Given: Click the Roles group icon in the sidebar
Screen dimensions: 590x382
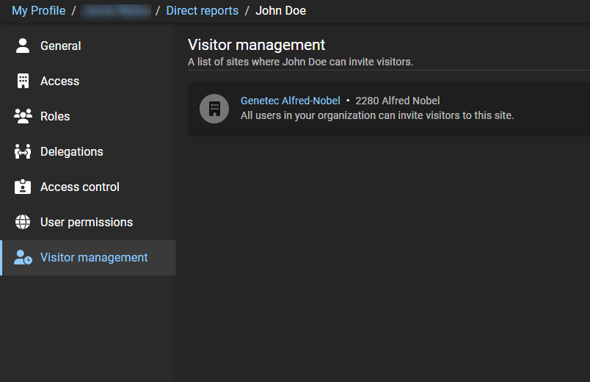Looking at the screenshot, I should pyautogui.click(x=23, y=116).
